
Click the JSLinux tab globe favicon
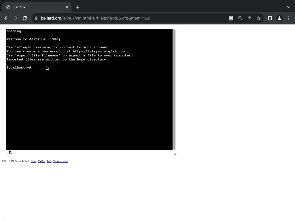click(8, 7)
